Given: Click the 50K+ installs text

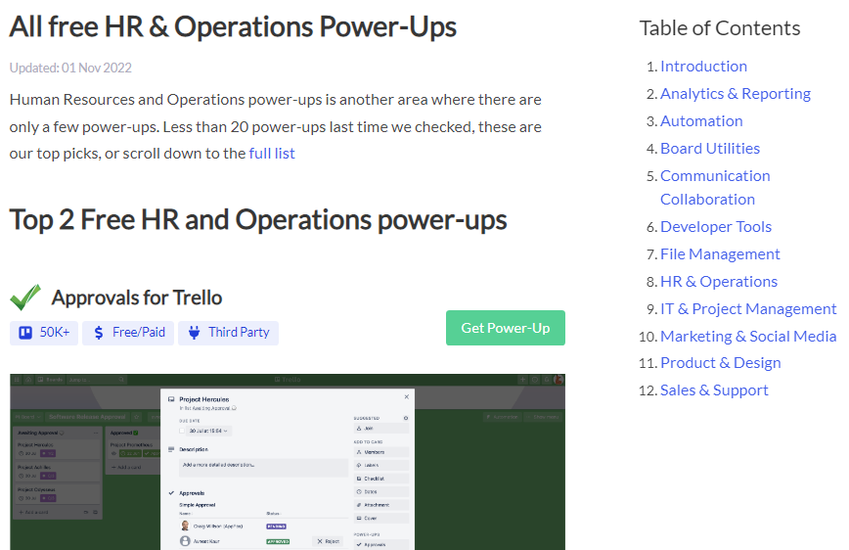Looking at the screenshot, I should pyautogui.click(x=55, y=332).
